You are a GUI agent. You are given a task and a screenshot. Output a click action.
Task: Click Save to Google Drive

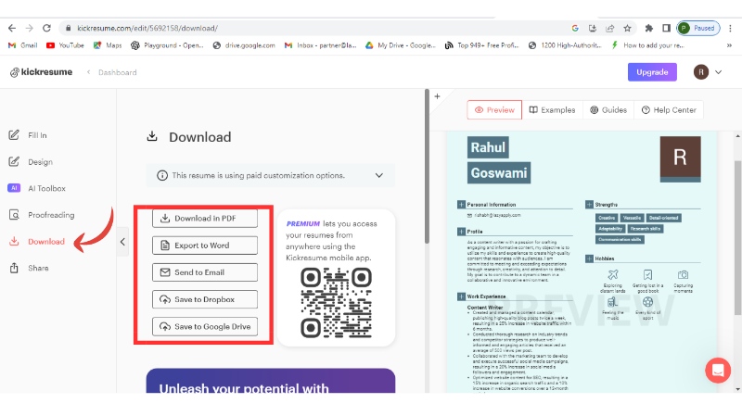202,326
